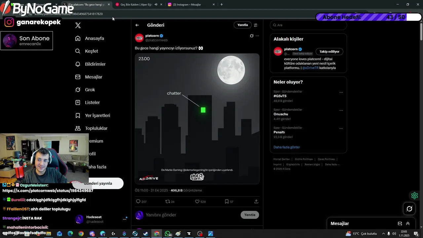Click Yanıtla button beside reply field
Screen dimensions: 423x238
coord(250,215)
